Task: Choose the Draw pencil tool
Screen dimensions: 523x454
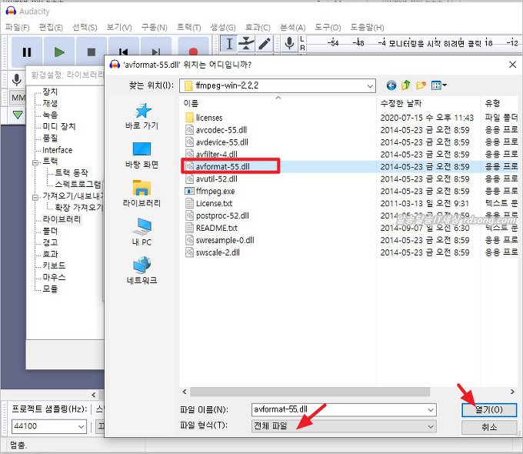Action: pos(264,45)
